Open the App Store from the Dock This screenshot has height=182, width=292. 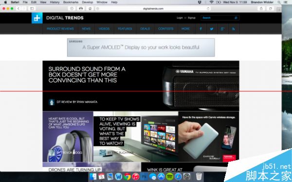[161, 177]
